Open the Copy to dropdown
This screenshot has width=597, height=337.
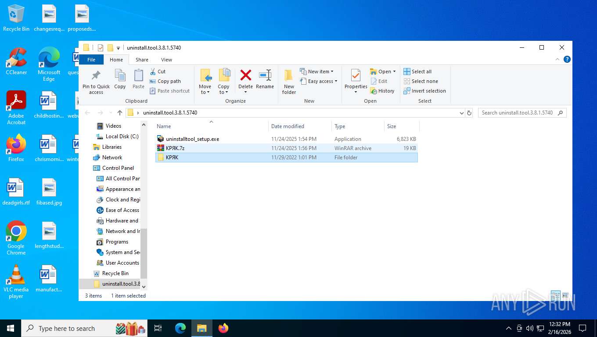click(223, 82)
